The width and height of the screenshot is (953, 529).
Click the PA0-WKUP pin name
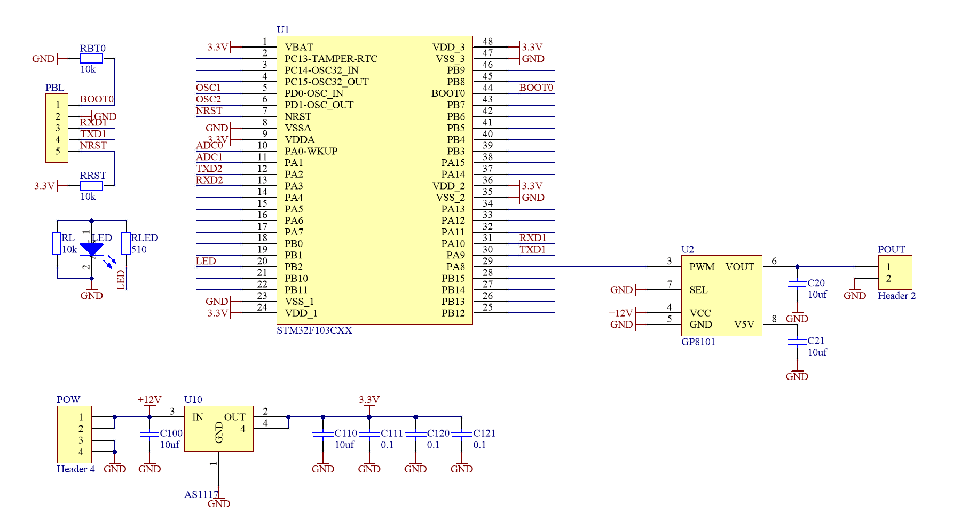tap(311, 151)
